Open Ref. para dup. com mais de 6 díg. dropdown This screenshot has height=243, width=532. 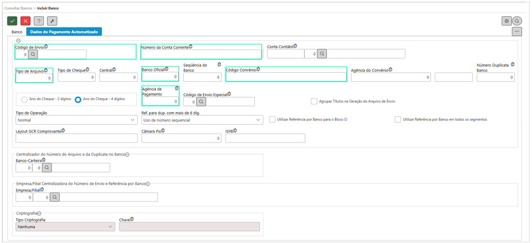pos(202,120)
